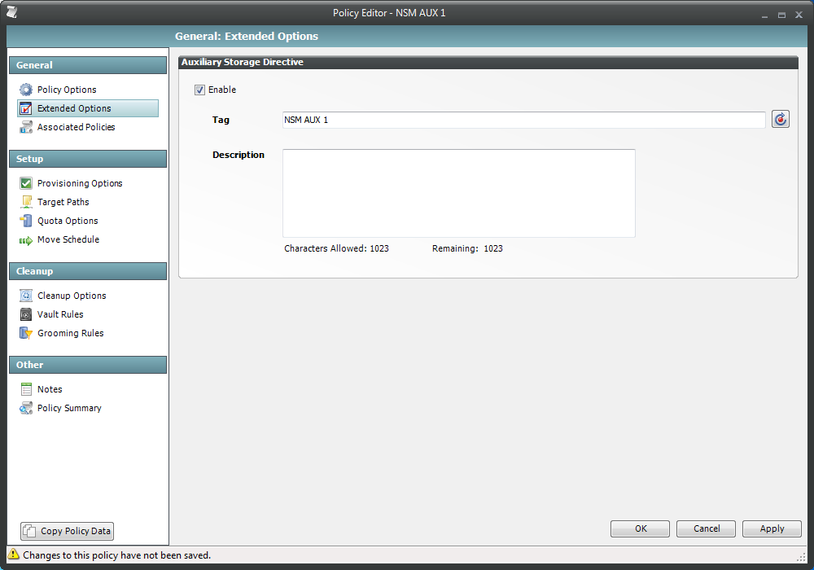
Task: Maximize the Policy Editor window
Action: pos(781,15)
